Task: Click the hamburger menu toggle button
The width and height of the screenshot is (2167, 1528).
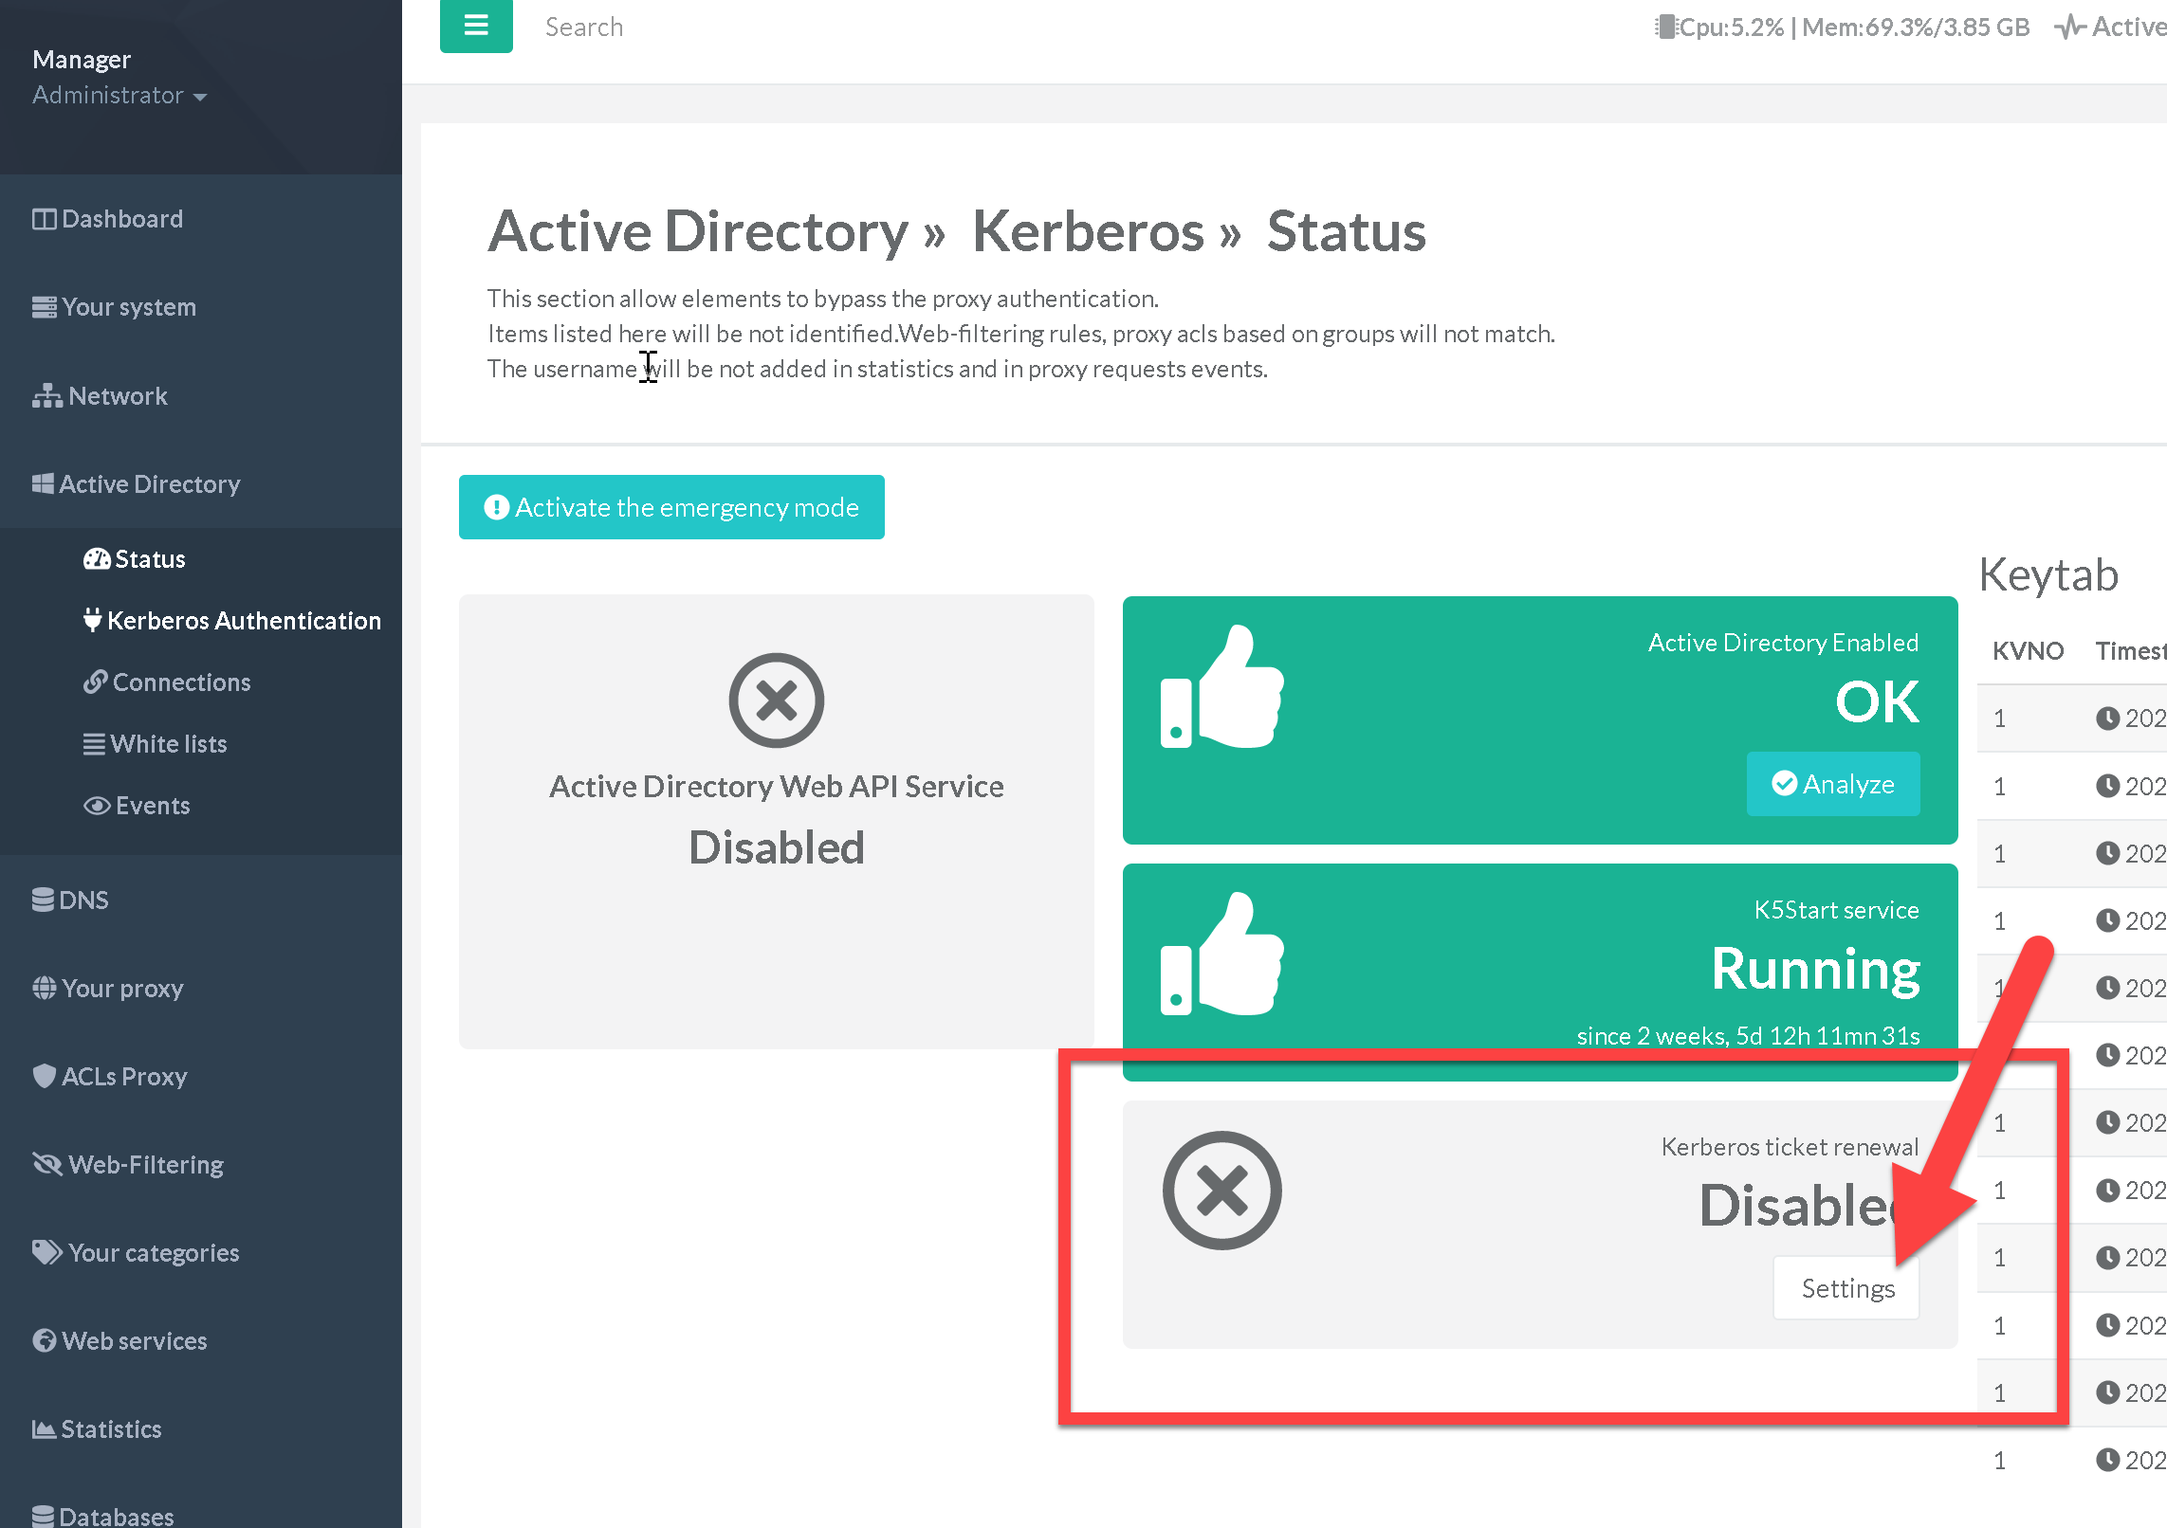Action: pyautogui.click(x=476, y=26)
